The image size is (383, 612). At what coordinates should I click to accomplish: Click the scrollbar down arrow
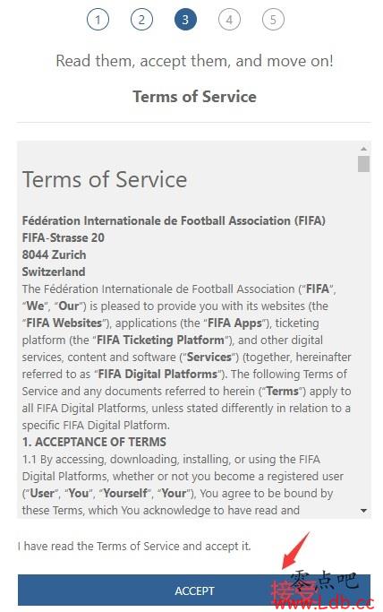point(363,511)
